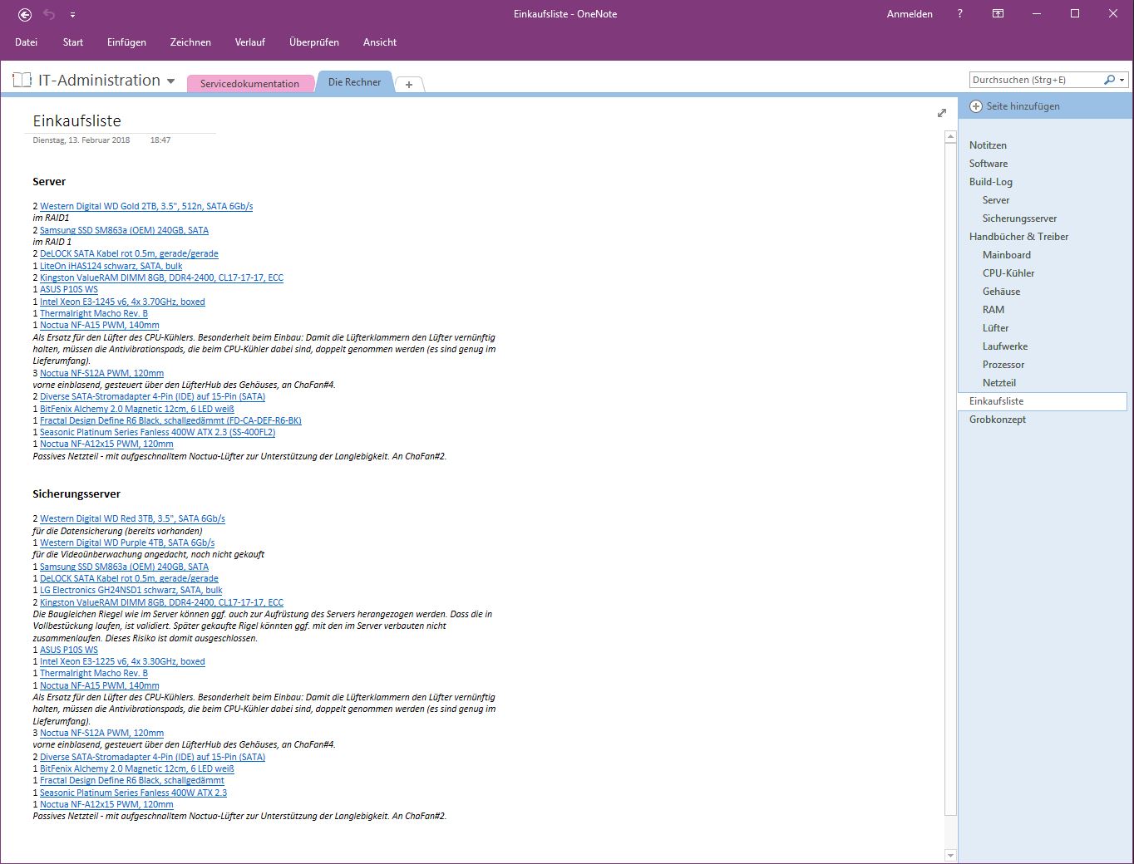Open the Start ribbon tab
The image size is (1134, 864).
[x=73, y=42]
